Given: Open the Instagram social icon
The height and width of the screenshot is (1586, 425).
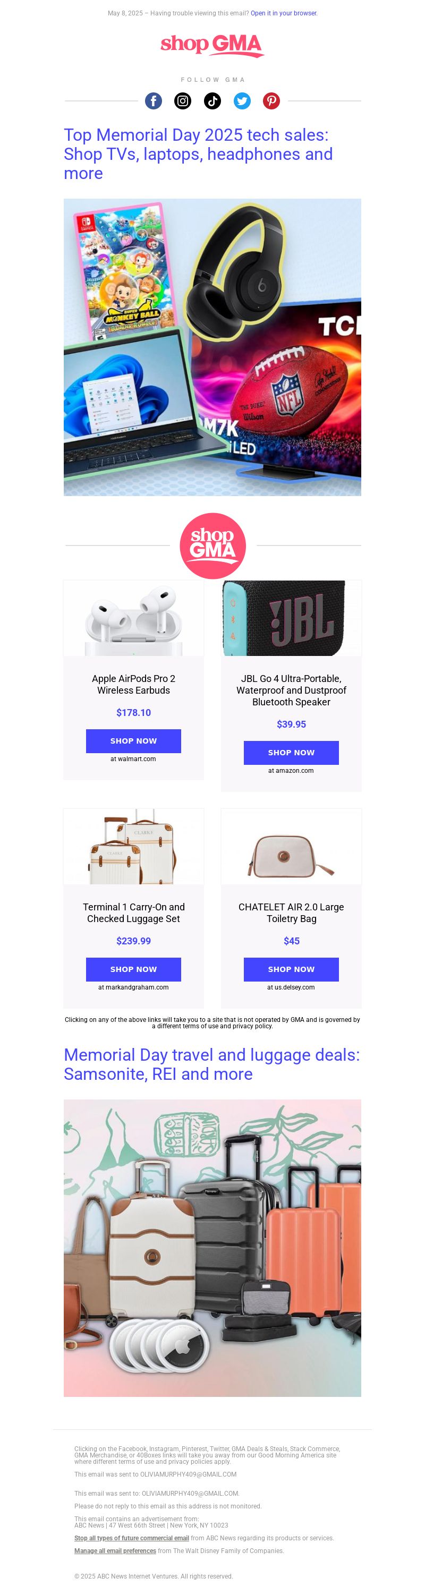Looking at the screenshot, I should [183, 101].
